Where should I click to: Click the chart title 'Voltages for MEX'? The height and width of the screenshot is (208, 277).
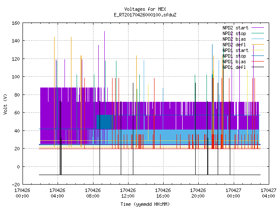145,9
